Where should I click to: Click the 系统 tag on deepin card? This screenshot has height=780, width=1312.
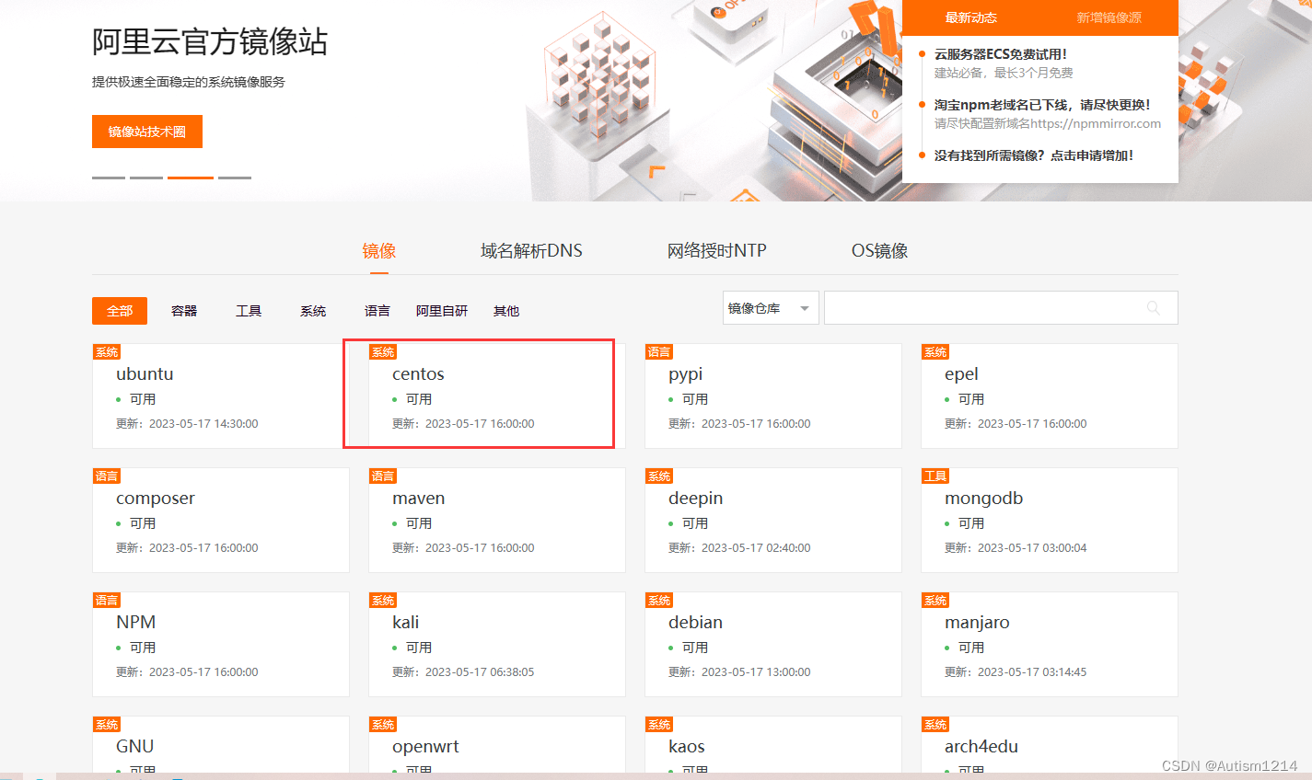point(659,476)
